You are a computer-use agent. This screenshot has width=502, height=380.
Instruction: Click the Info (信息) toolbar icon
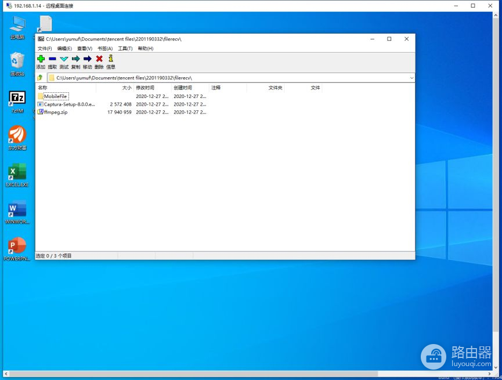click(x=110, y=59)
